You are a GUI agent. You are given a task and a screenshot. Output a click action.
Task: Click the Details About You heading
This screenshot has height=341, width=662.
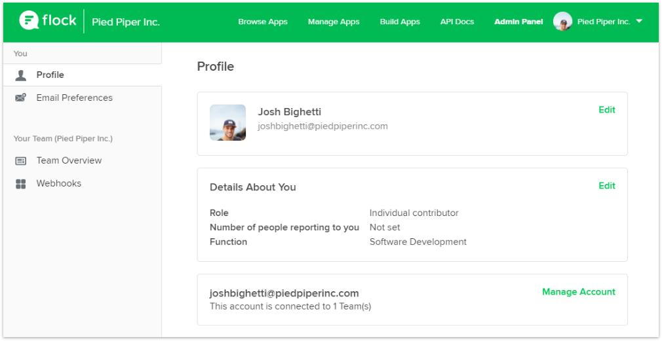(x=252, y=188)
